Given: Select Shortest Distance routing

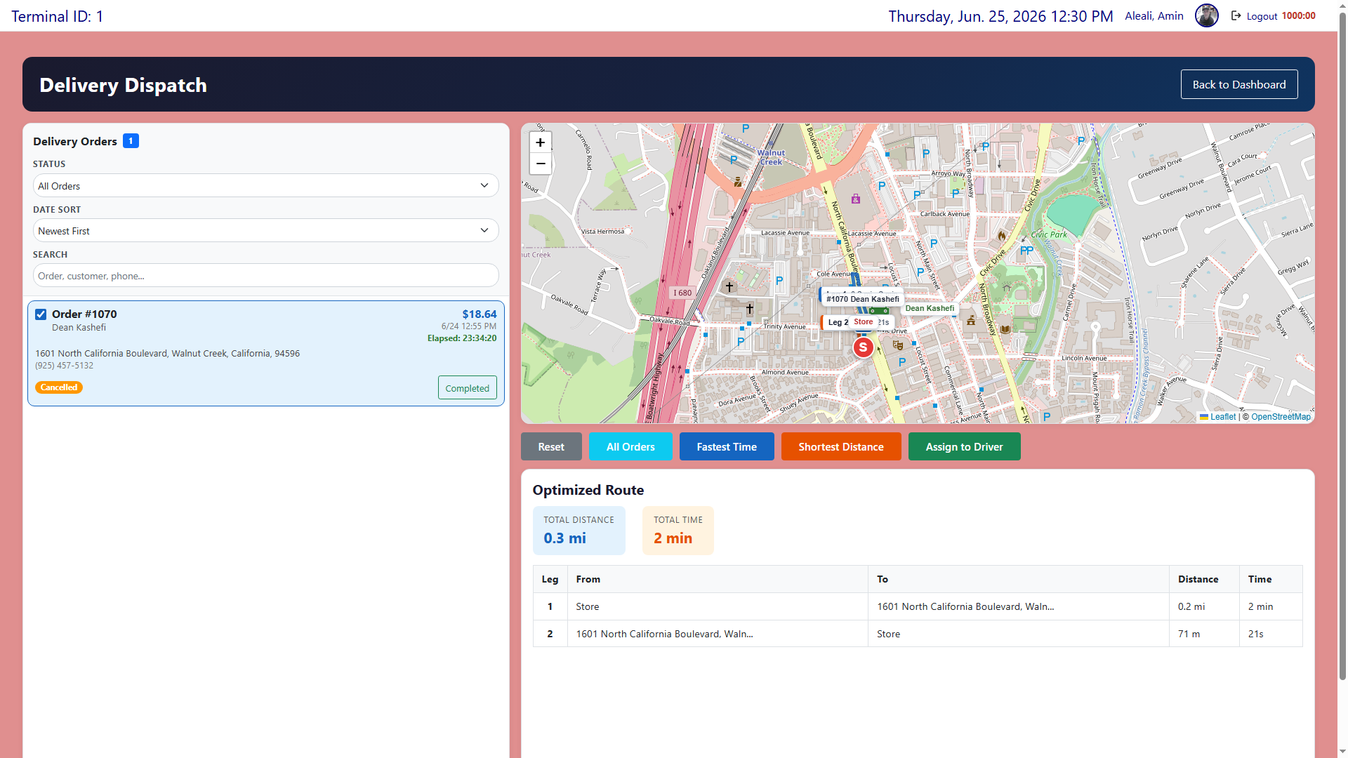Looking at the screenshot, I should pos(840,446).
